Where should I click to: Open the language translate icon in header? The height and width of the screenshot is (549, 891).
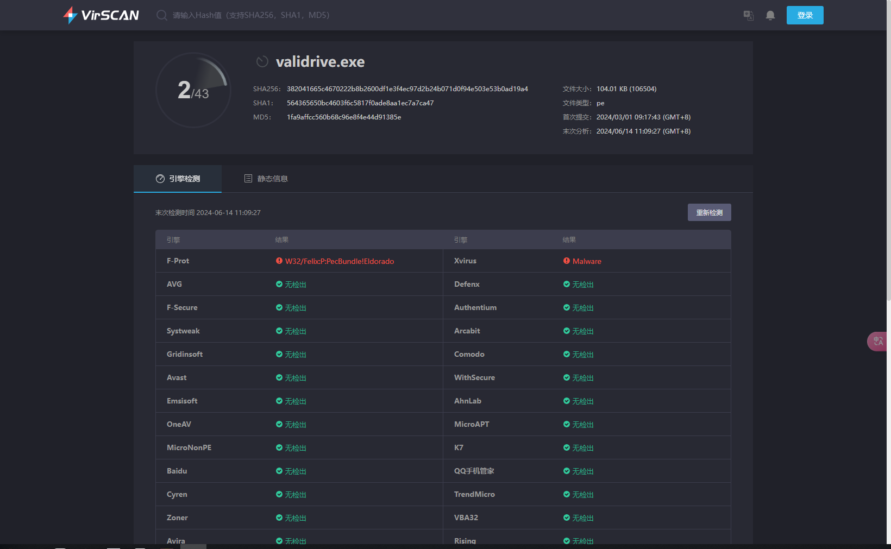[x=748, y=15]
